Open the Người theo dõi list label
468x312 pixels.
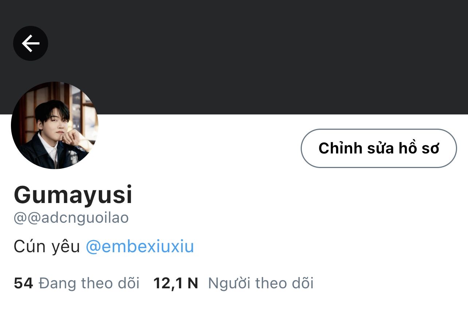pyautogui.click(x=261, y=283)
